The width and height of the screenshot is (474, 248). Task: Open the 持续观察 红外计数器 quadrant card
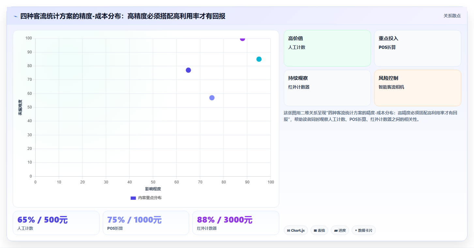point(327,88)
